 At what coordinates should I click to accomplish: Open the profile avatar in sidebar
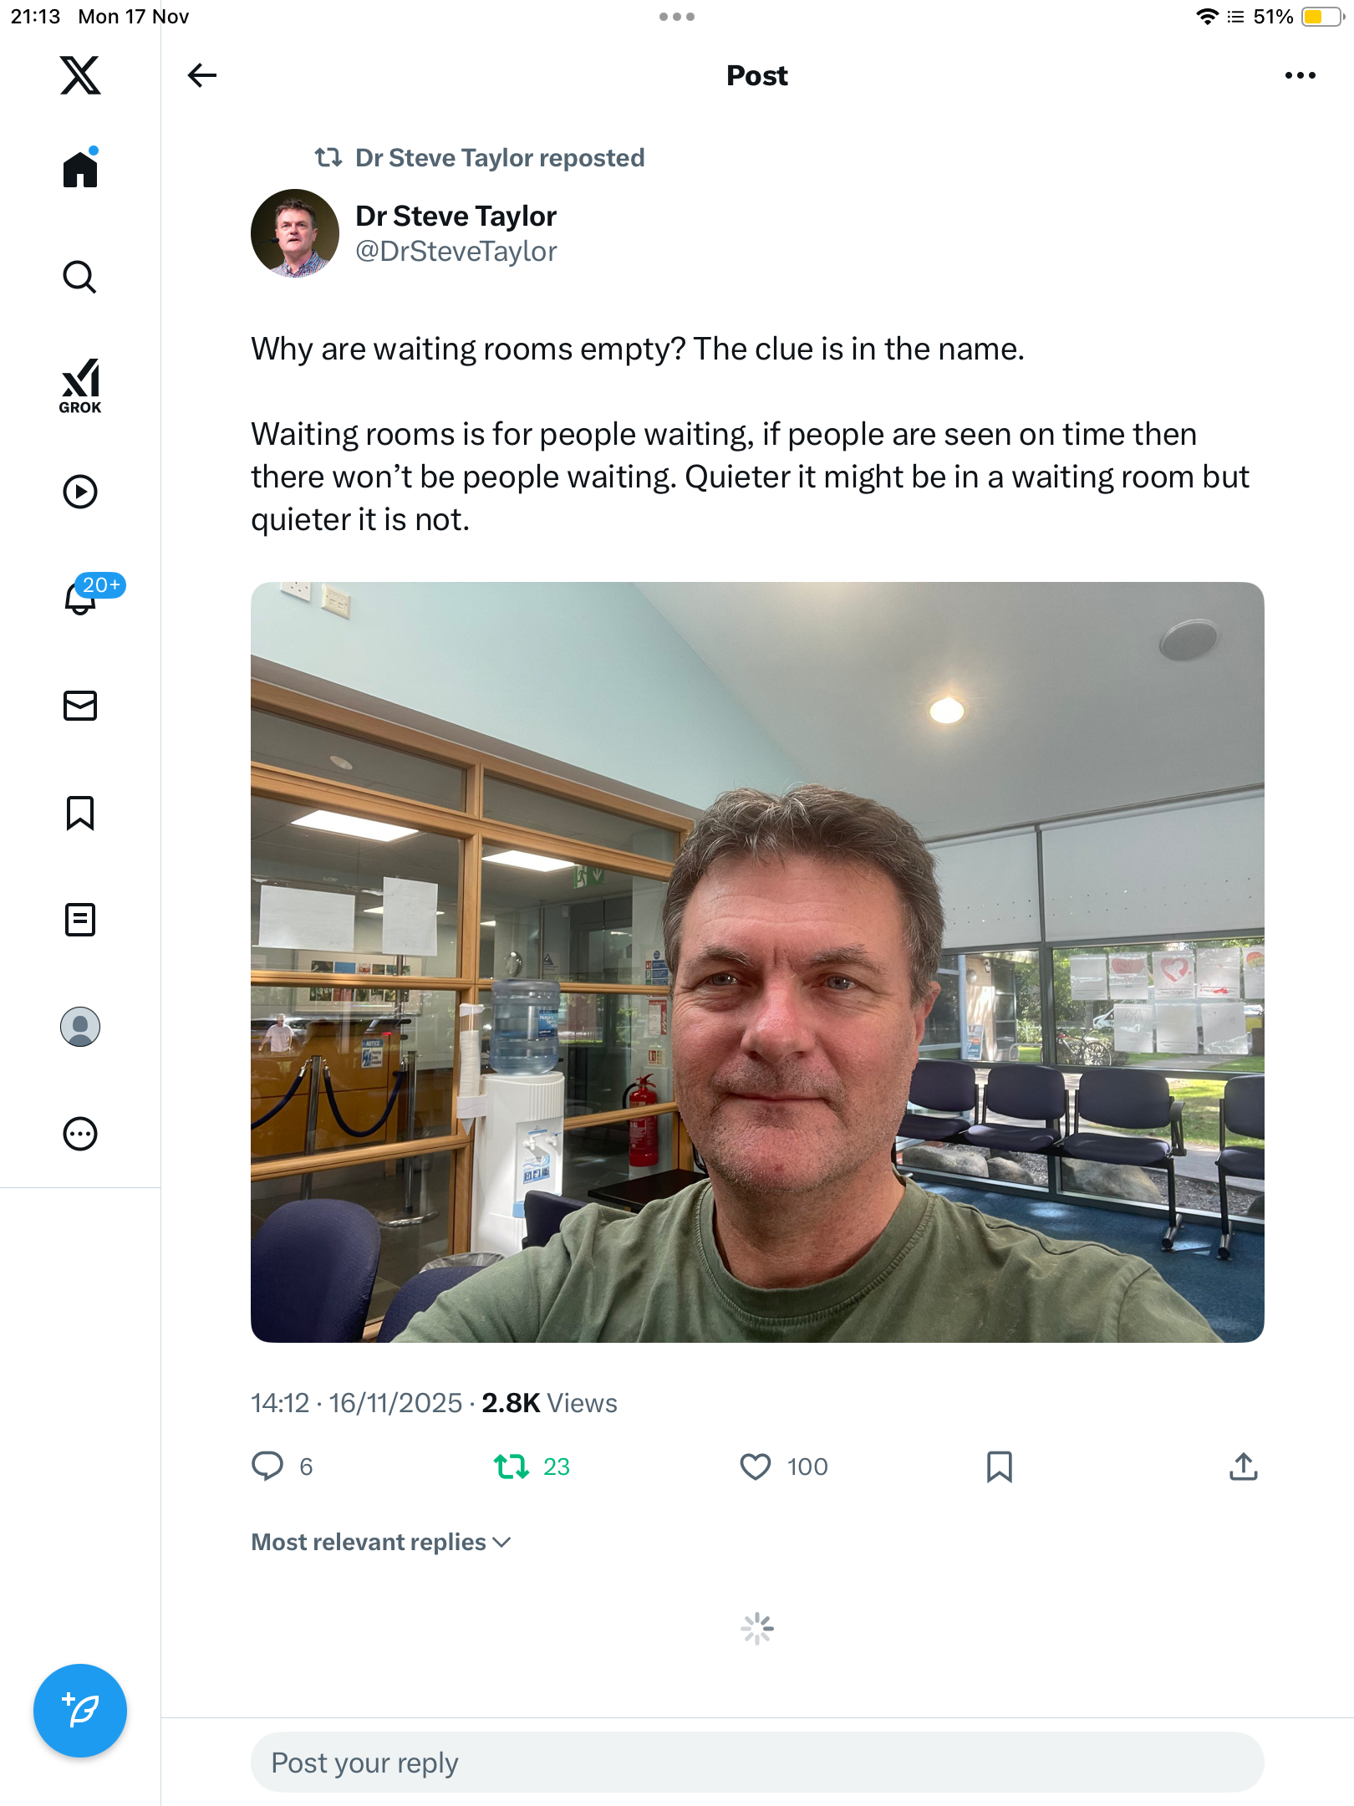pos(80,1027)
